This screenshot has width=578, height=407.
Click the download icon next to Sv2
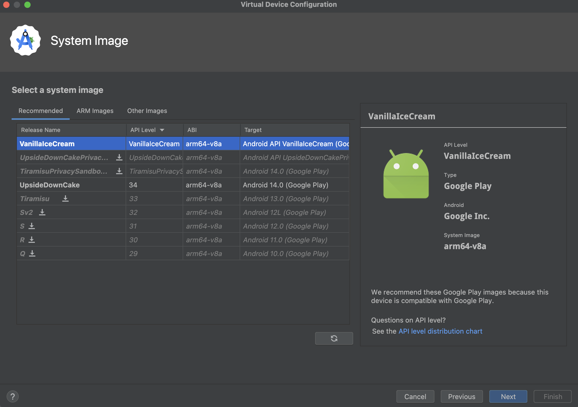pyautogui.click(x=42, y=212)
